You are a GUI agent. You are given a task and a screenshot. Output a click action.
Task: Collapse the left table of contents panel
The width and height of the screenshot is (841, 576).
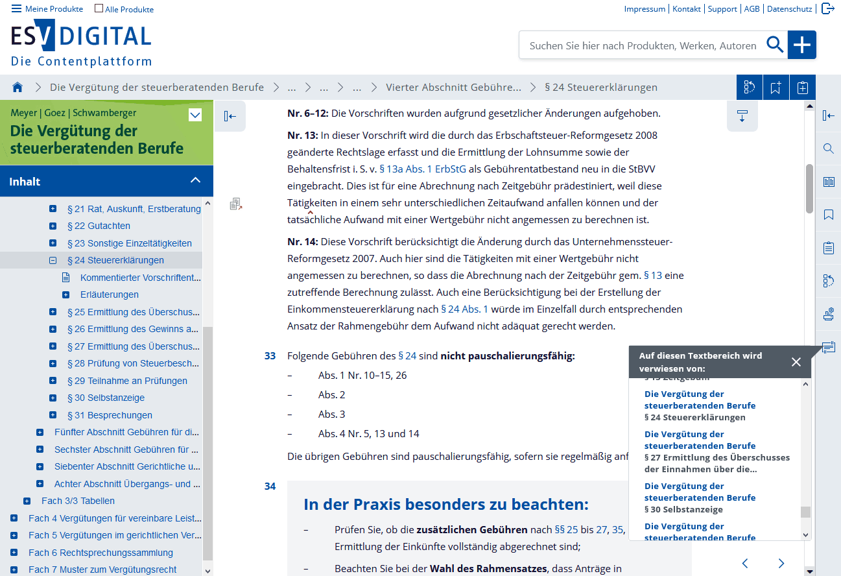(x=230, y=116)
